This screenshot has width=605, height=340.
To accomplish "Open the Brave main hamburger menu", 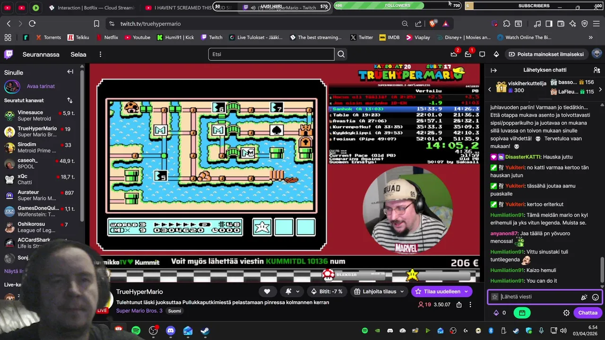I will 596,24.
